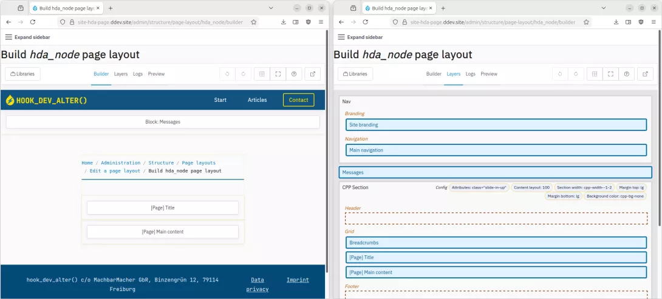Click the open-external icon in the right window toolbar
This screenshot has height=299, width=662.
[645, 74]
